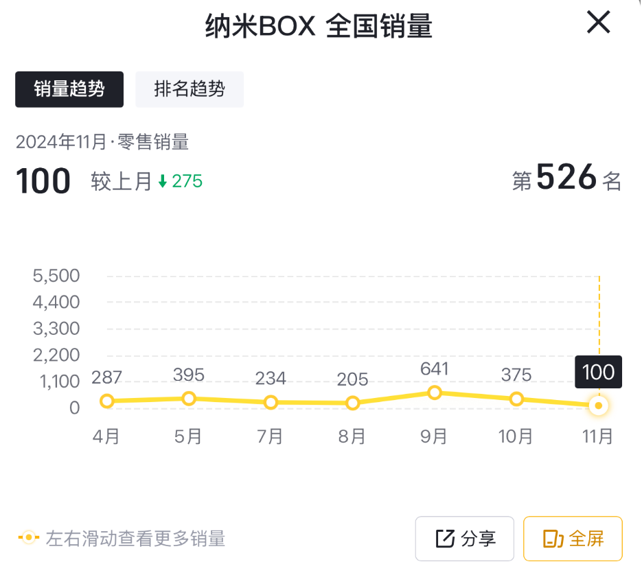Click the 分享 share button
This screenshot has width=642, height=575.
[x=465, y=539]
